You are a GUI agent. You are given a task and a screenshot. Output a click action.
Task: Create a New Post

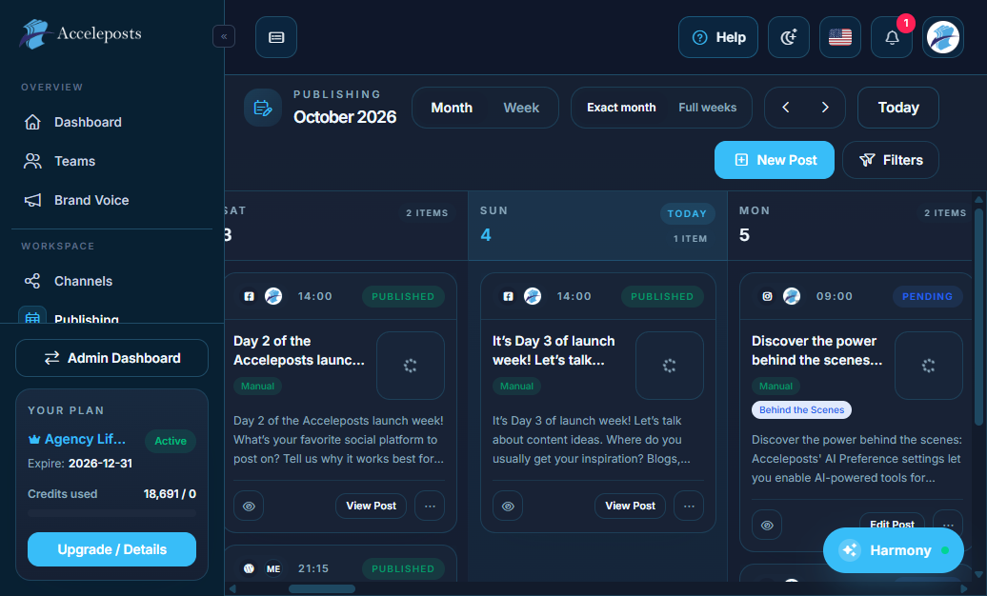775,160
